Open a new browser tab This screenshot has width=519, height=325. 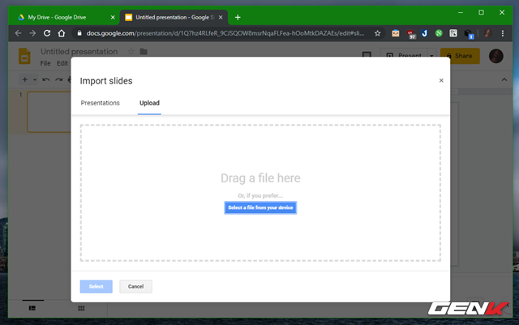coord(238,17)
